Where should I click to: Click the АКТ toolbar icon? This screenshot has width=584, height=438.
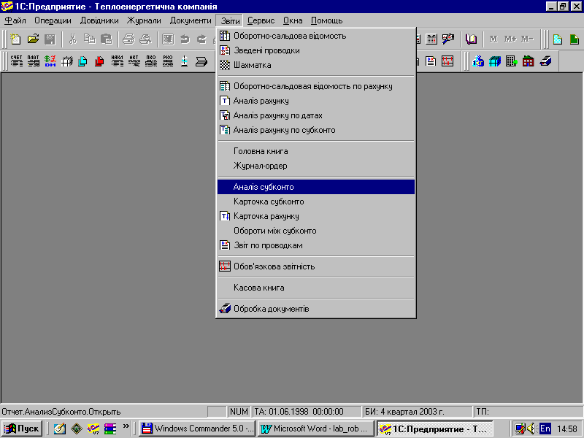pos(134,61)
